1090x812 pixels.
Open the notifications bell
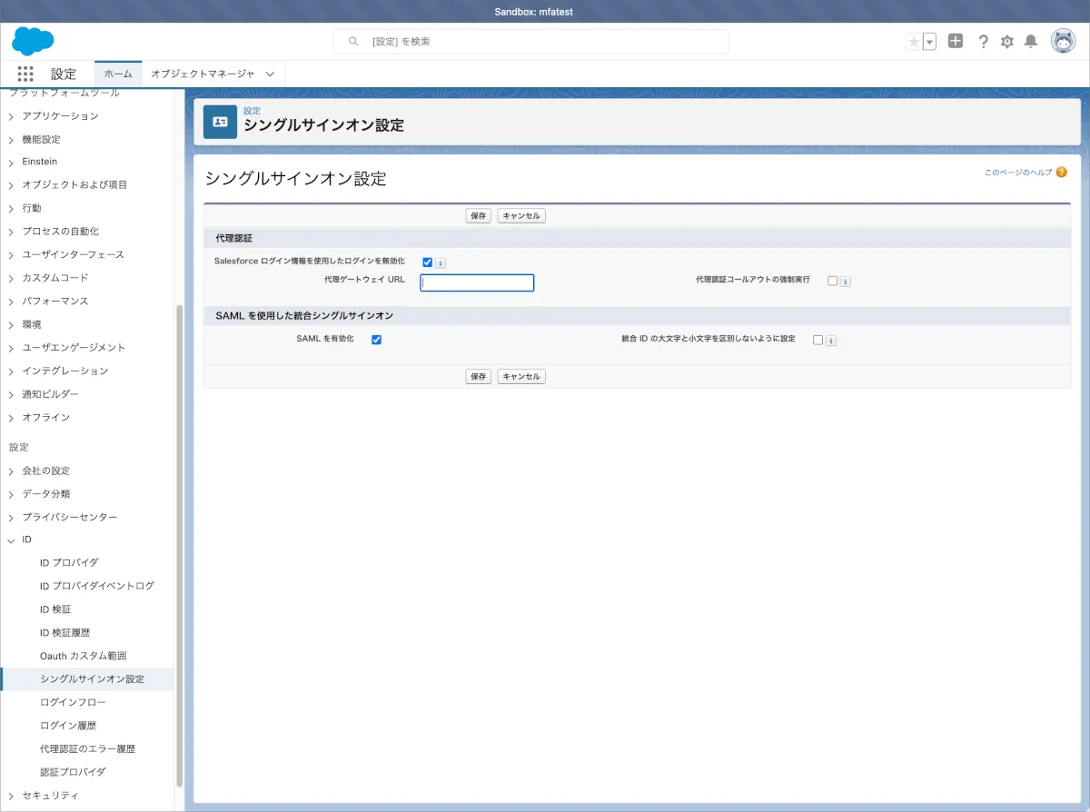coord(1031,42)
